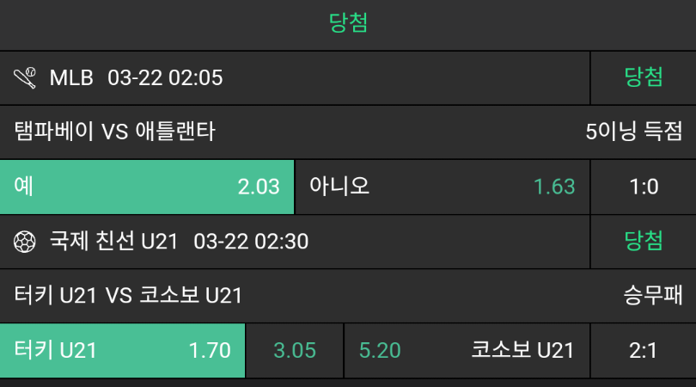Screen dimensions: 696x387
Task: Click the 03-22 02:05 match time
Action: click(165, 78)
